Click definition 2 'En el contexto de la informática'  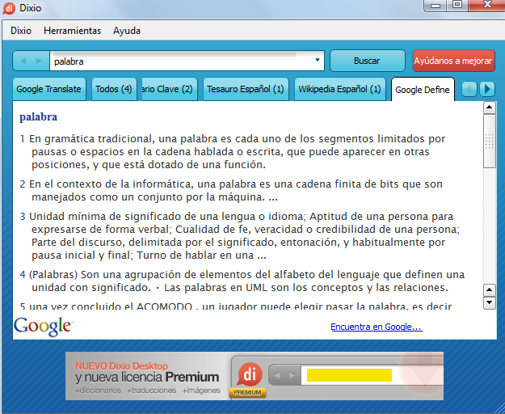pyautogui.click(x=231, y=190)
